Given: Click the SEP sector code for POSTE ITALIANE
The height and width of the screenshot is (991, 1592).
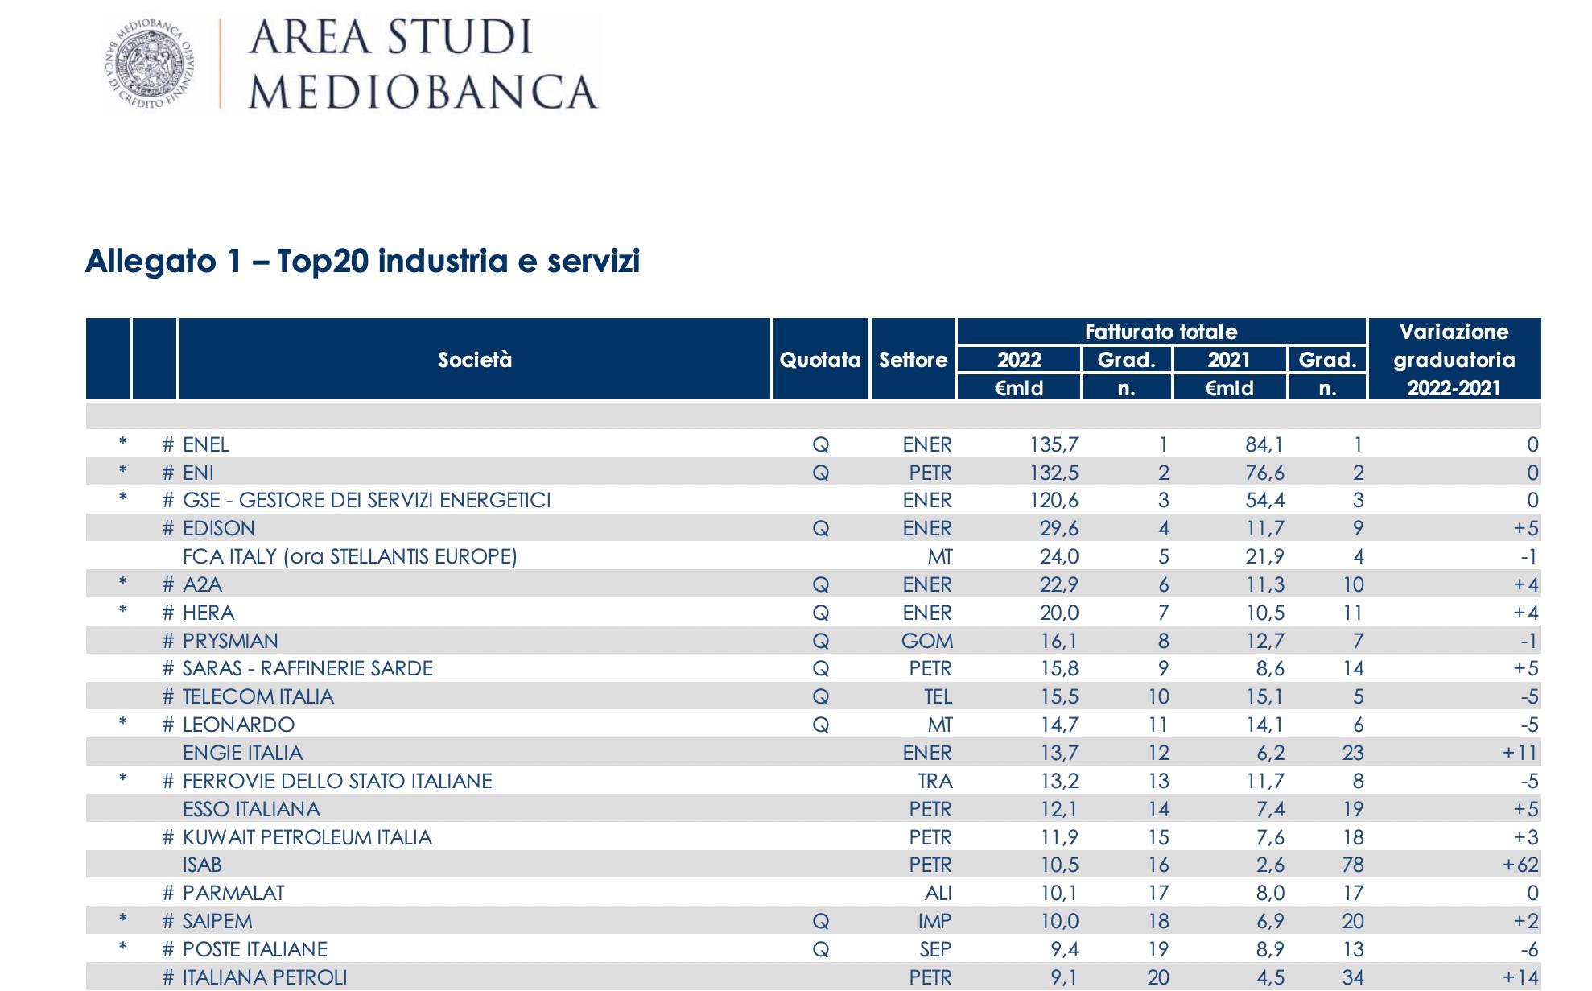Looking at the screenshot, I should pyautogui.click(x=935, y=949).
